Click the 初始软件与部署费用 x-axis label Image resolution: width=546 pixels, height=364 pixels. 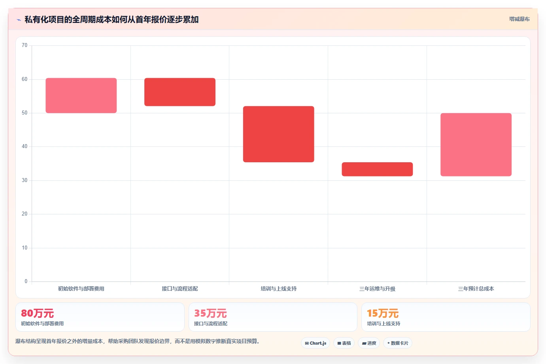pyautogui.click(x=81, y=289)
